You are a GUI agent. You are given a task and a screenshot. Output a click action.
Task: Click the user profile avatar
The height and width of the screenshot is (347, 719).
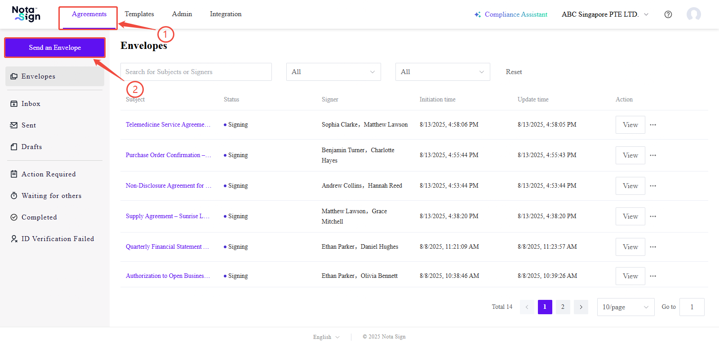693,14
